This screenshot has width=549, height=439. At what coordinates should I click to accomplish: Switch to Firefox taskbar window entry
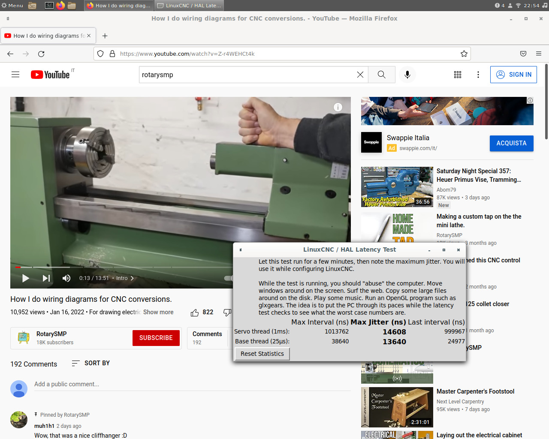[118, 6]
